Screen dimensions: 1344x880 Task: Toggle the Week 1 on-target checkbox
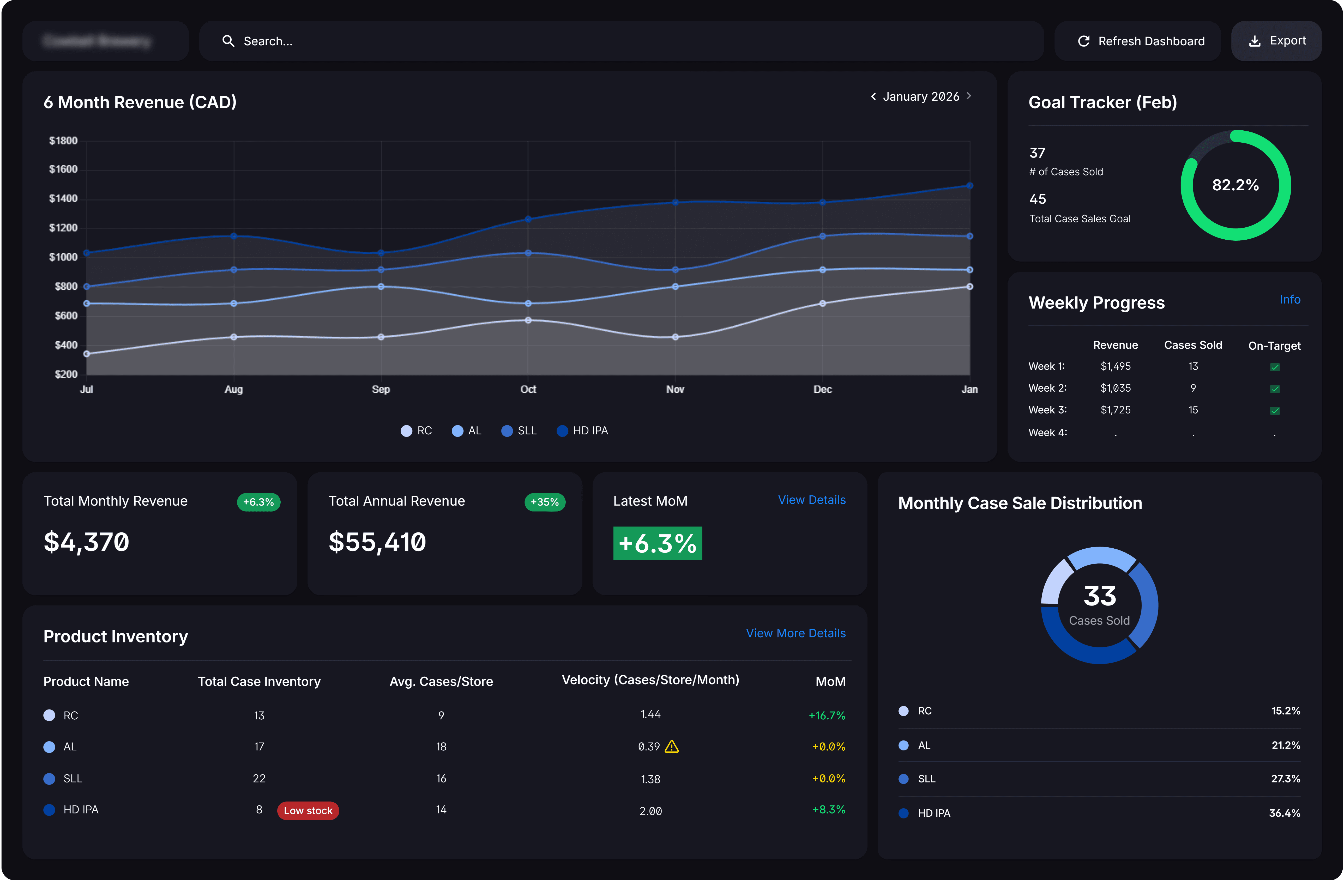coord(1275,367)
